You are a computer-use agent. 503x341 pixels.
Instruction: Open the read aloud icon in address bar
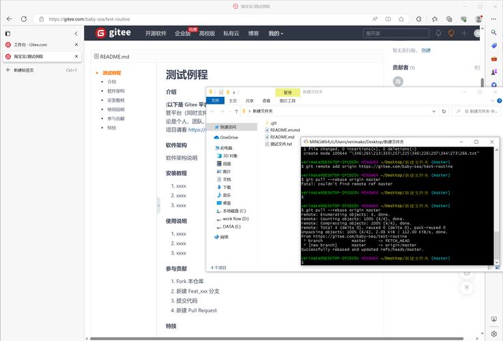tap(375, 19)
